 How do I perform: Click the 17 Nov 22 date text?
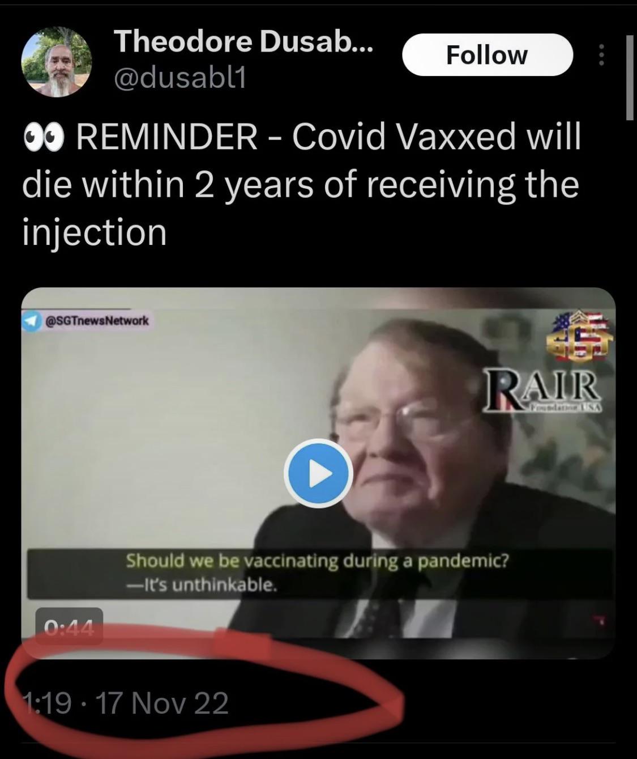click(x=163, y=703)
